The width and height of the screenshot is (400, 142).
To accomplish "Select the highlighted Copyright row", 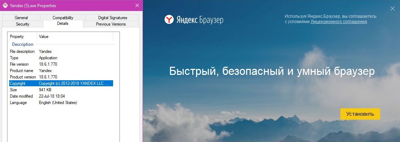I will click(61, 83).
